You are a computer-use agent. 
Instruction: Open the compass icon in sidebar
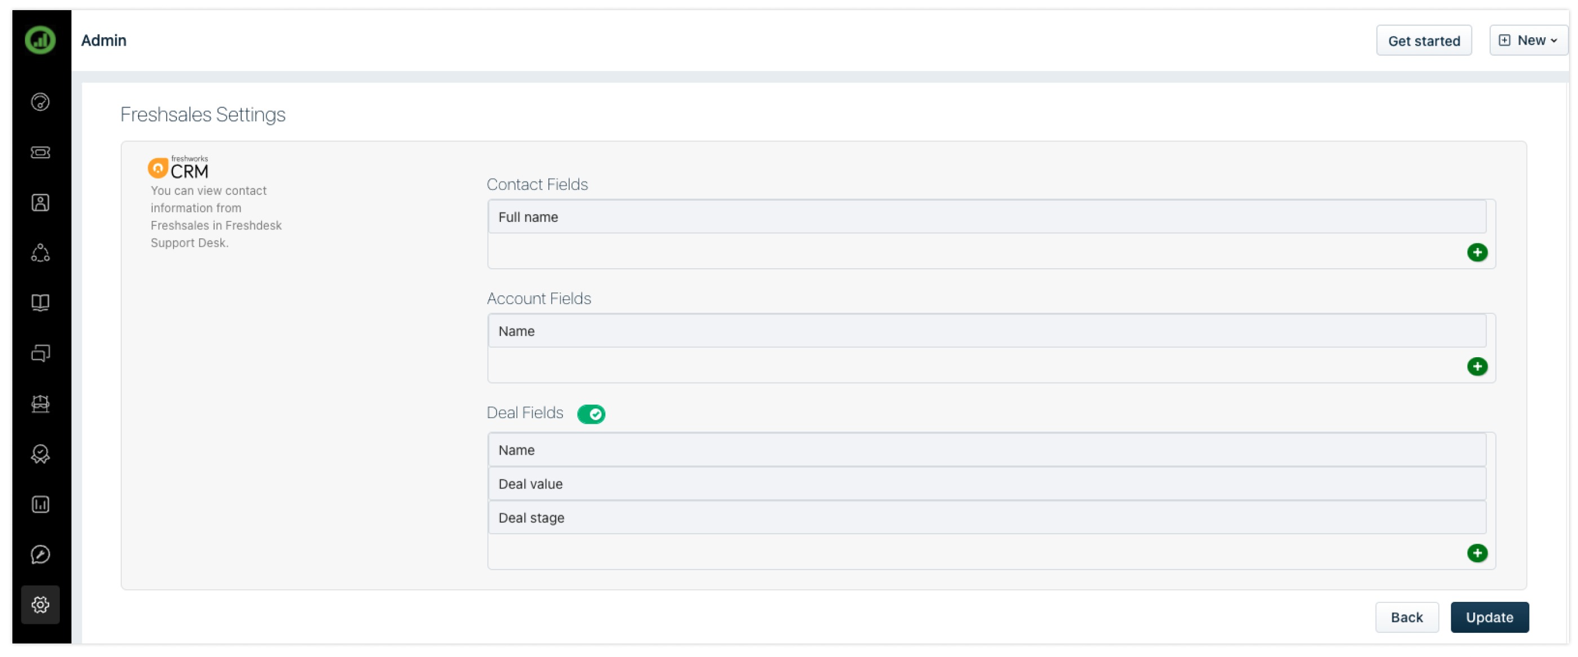point(41,555)
